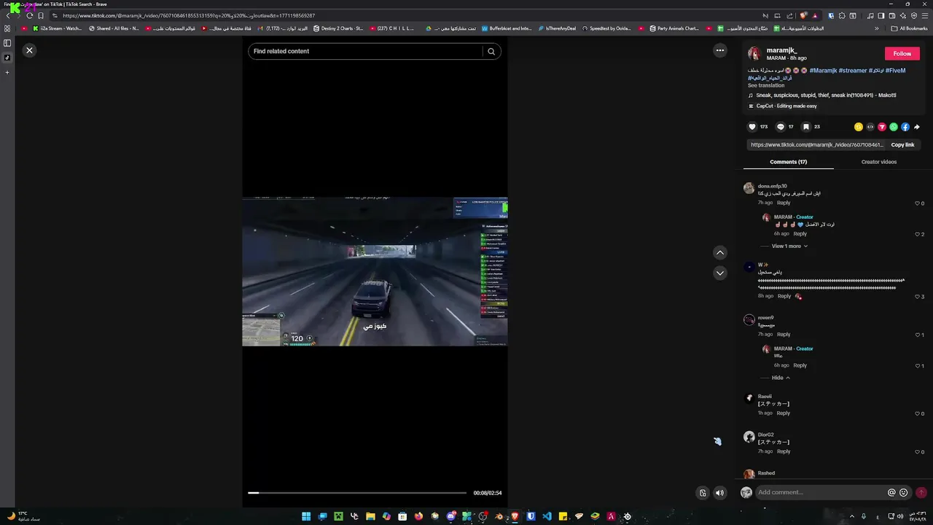The height and width of the screenshot is (525, 933).
Task: Seek on the video progress bar
Action: click(x=357, y=493)
